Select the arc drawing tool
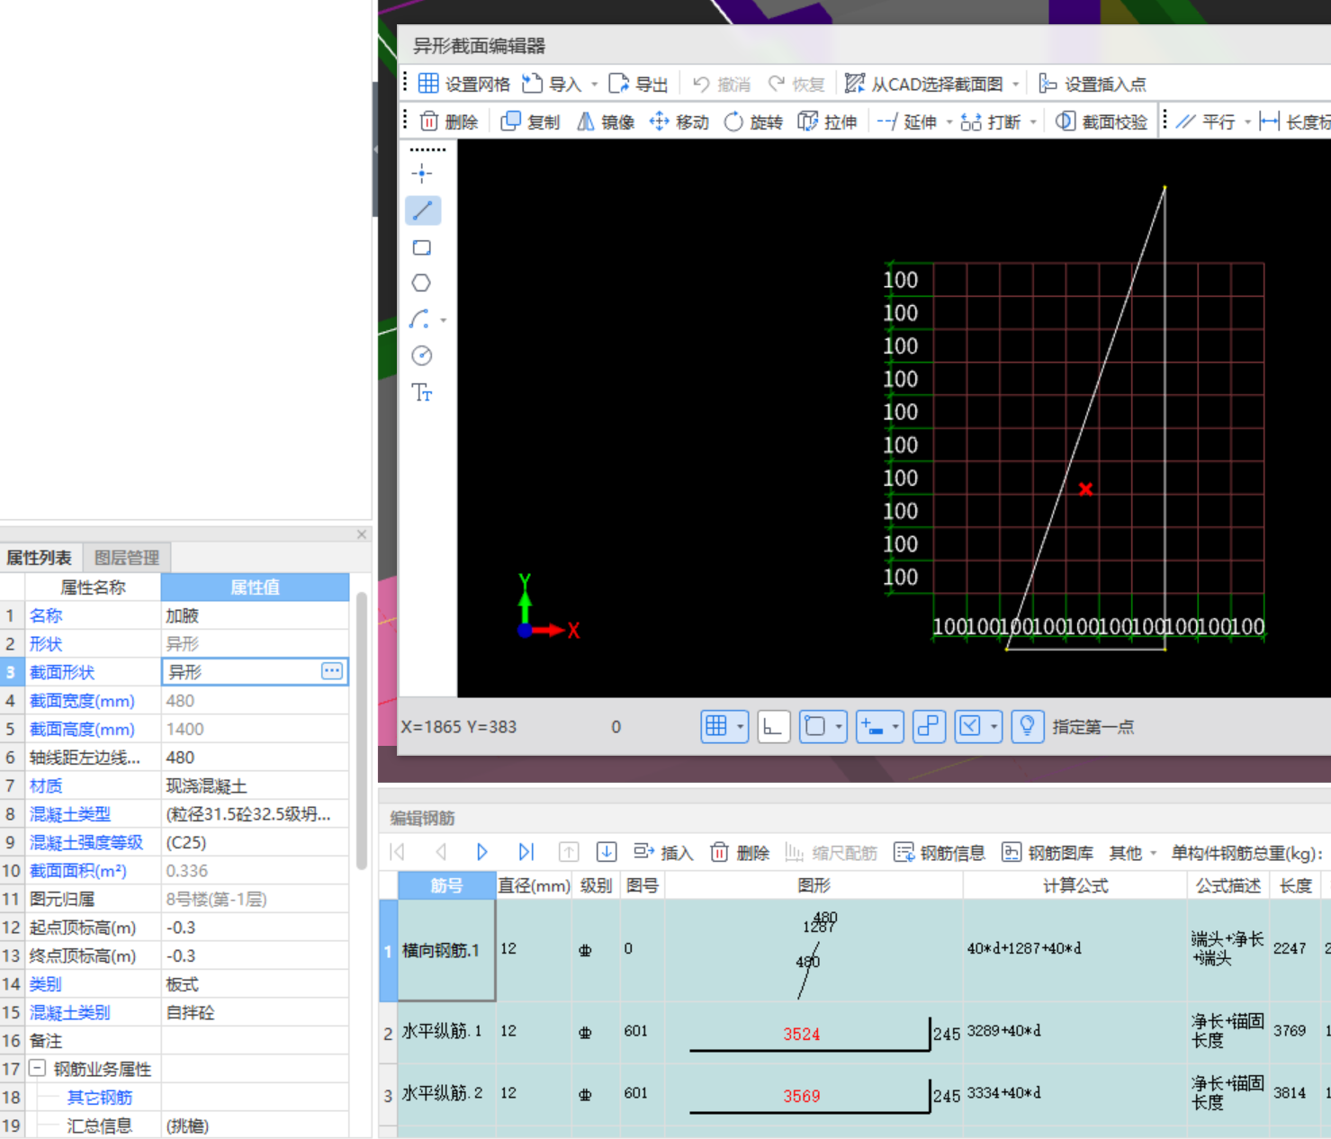This screenshot has height=1139, width=1331. [419, 319]
